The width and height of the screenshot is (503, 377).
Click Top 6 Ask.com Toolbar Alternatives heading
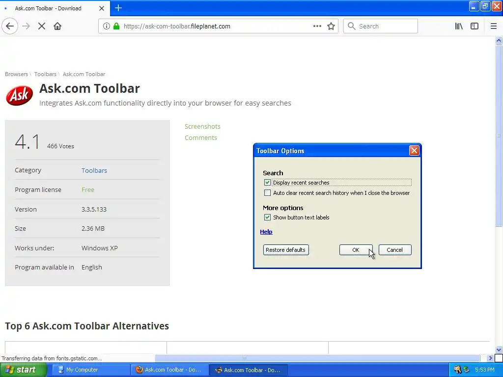[x=87, y=326]
